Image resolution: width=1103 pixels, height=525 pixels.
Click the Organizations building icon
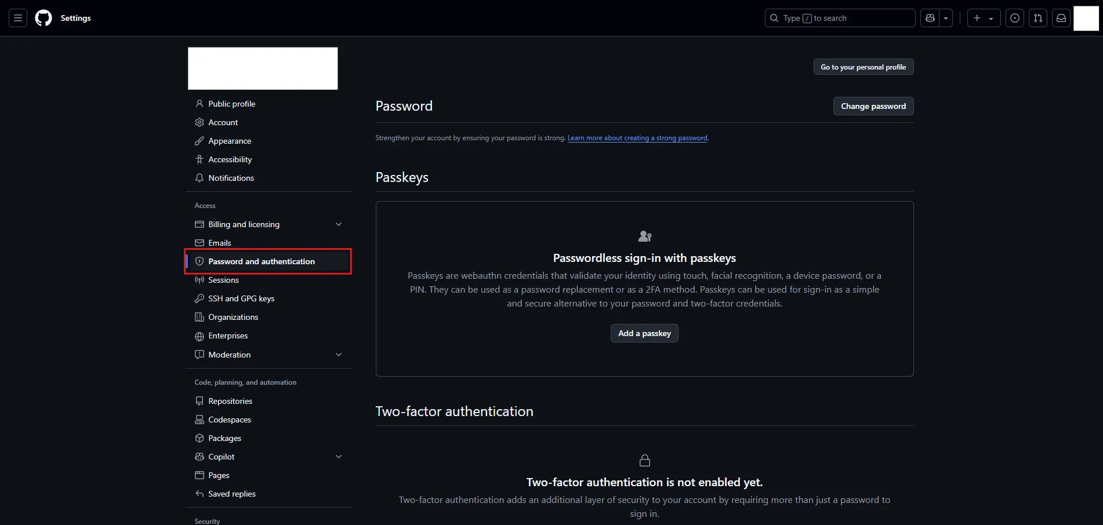(199, 317)
